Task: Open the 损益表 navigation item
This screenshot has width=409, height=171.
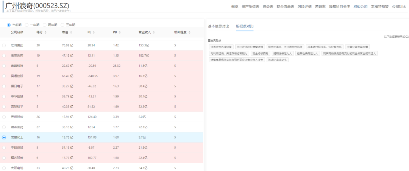Action: coord(268,7)
